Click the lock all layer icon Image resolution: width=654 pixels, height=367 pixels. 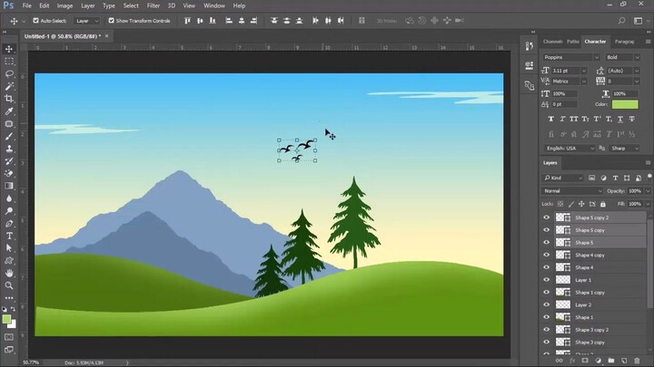pyautogui.click(x=603, y=204)
